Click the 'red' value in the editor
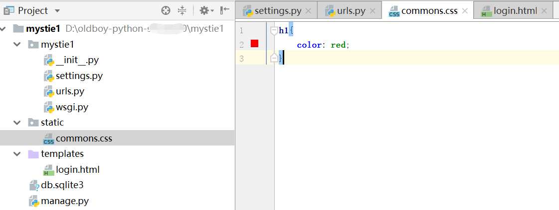This screenshot has height=210, width=559. [338, 45]
